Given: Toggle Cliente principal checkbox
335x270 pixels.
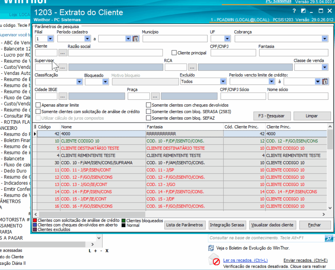Looking at the screenshot, I should [174, 53].
